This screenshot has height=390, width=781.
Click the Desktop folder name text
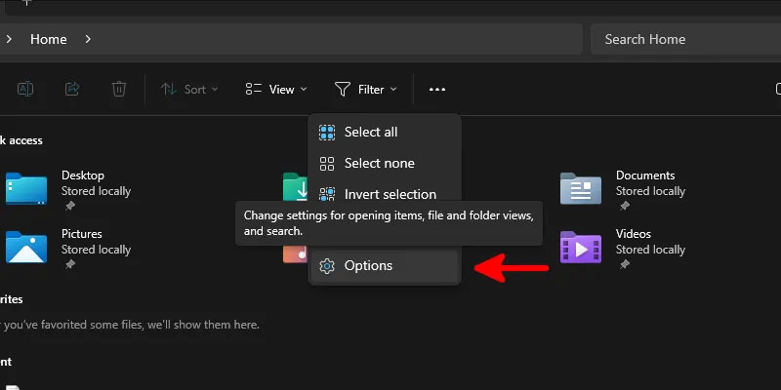[83, 175]
